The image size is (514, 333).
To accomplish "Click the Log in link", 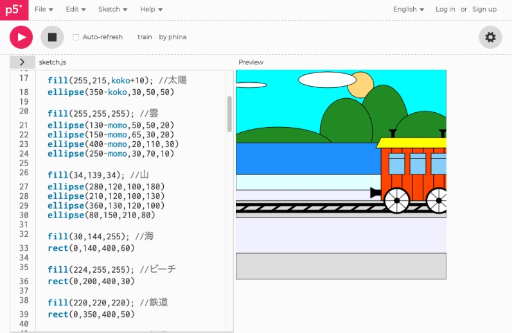I will 445,10.
